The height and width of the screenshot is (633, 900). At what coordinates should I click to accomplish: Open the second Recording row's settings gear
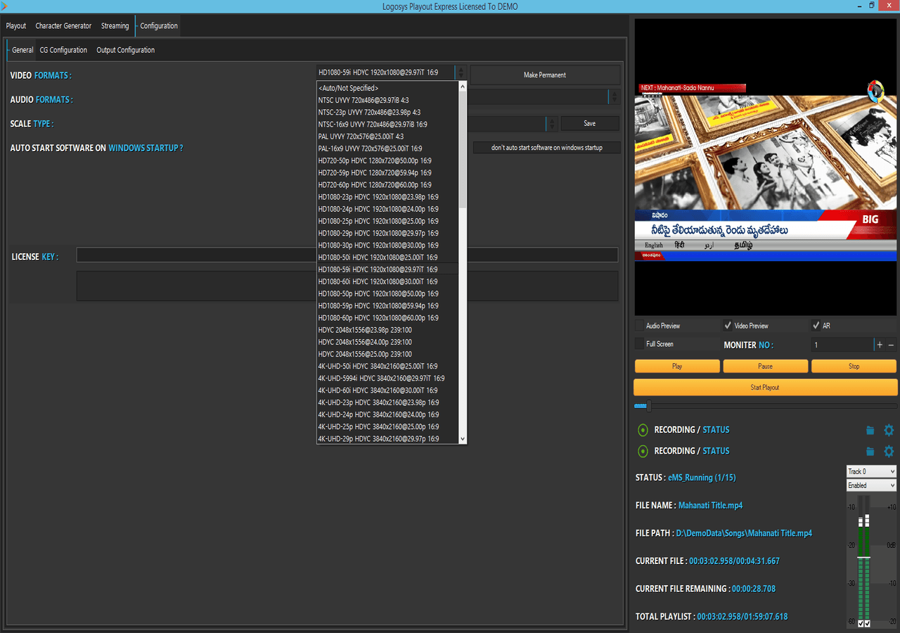[x=889, y=452]
